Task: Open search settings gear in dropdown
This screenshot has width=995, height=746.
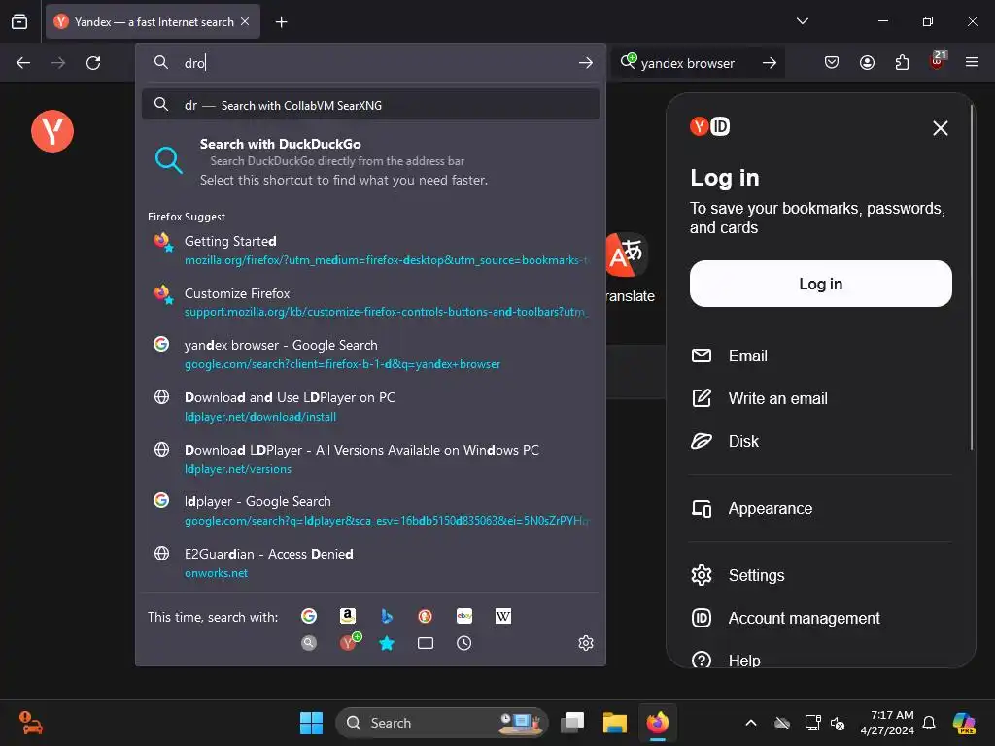Action: coord(586,643)
